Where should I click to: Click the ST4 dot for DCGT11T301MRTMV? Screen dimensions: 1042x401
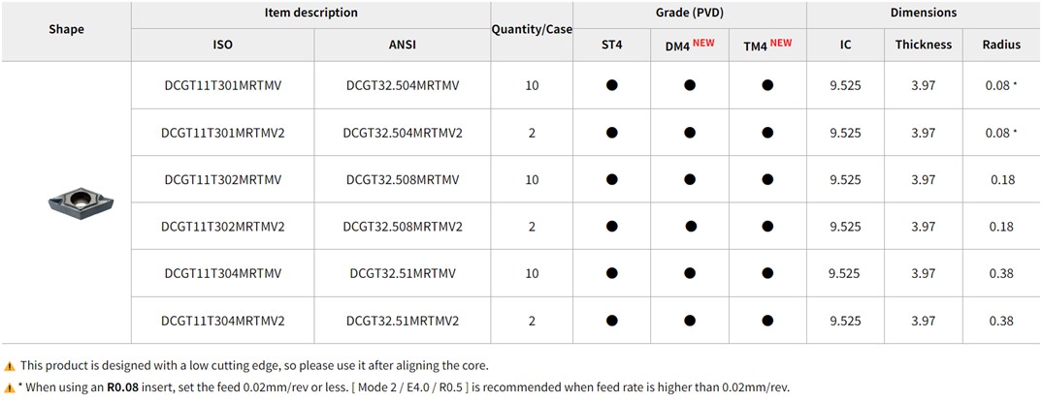(612, 85)
